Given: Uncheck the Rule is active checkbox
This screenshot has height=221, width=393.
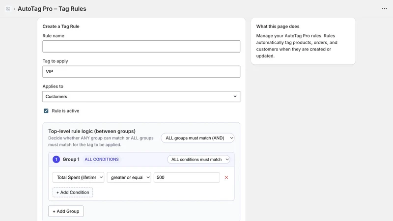Looking at the screenshot, I should (46, 111).
